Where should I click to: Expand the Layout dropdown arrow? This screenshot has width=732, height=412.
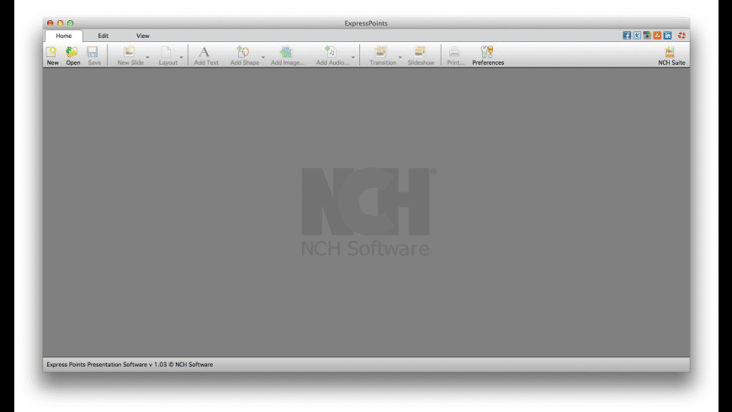pyautogui.click(x=182, y=57)
